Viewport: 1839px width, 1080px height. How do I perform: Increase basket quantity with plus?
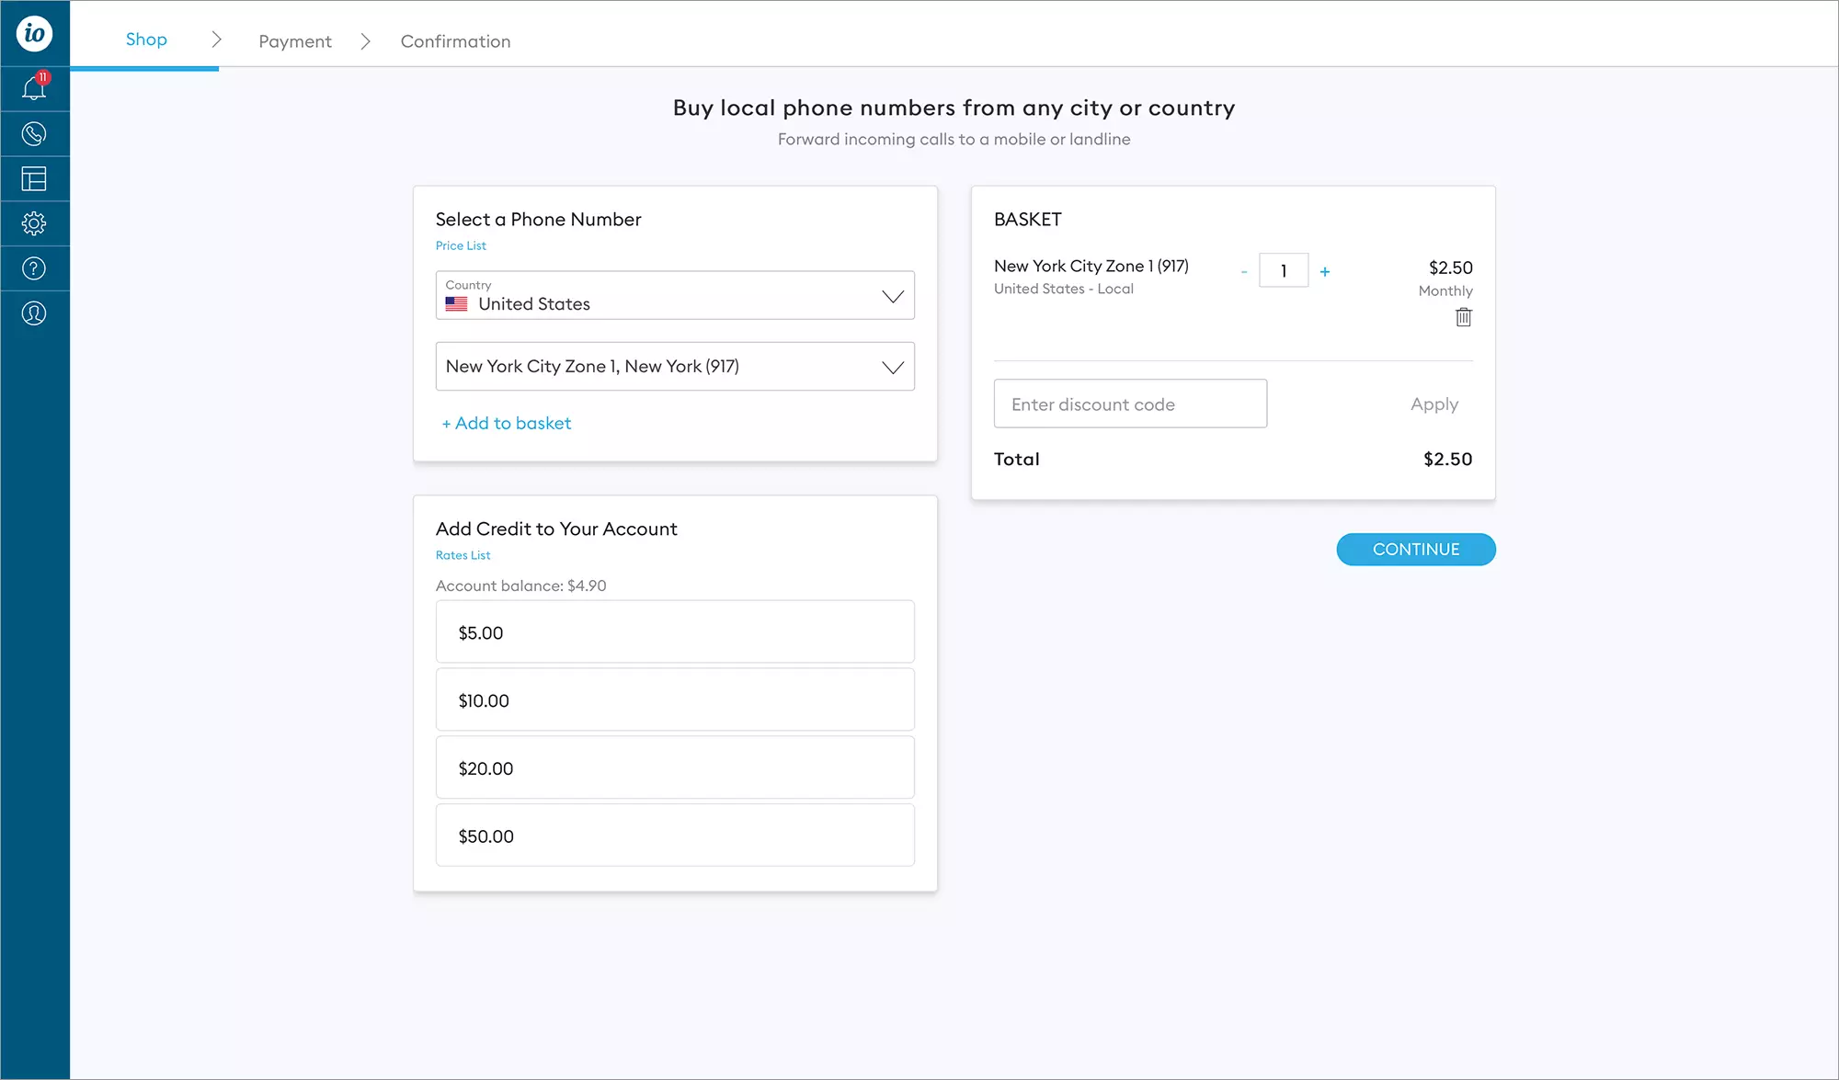1324,271
